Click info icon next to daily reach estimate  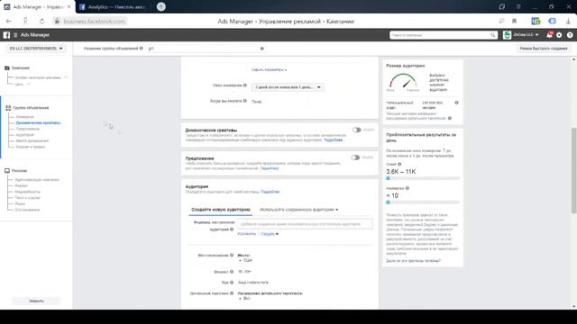399,164
